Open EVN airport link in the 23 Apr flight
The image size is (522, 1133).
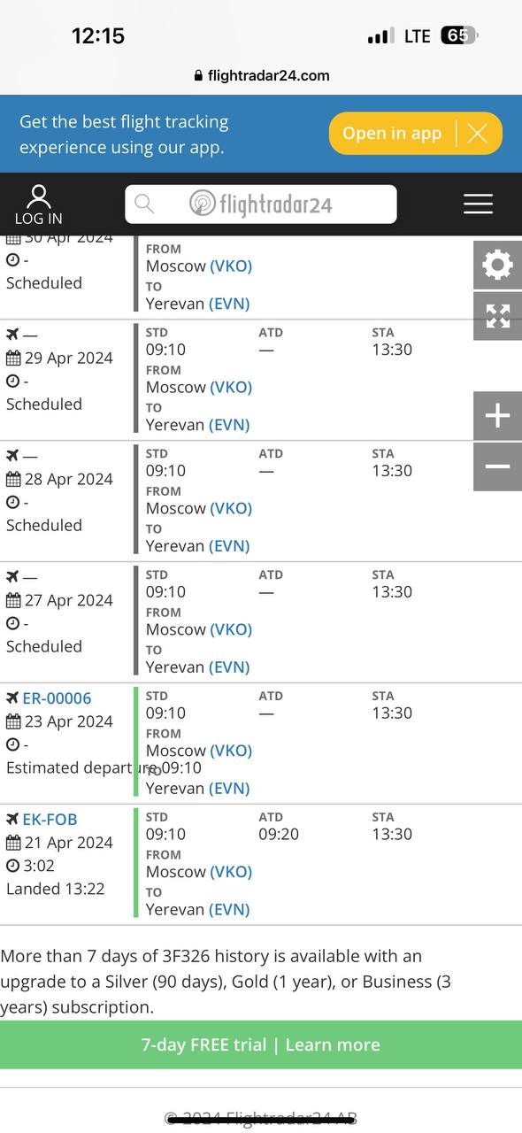[229, 788]
